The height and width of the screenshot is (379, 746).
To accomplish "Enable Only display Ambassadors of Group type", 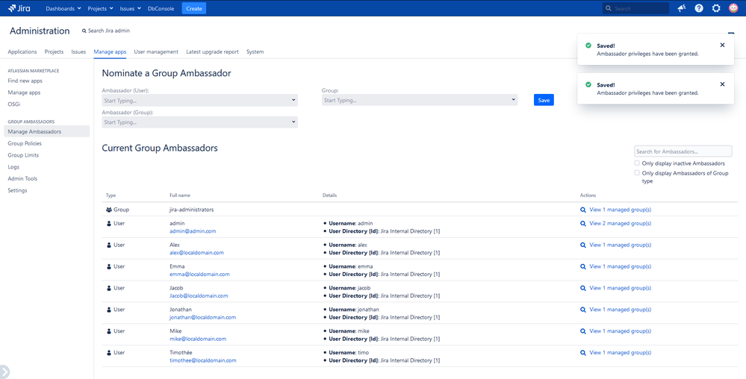I will coord(636,173).
